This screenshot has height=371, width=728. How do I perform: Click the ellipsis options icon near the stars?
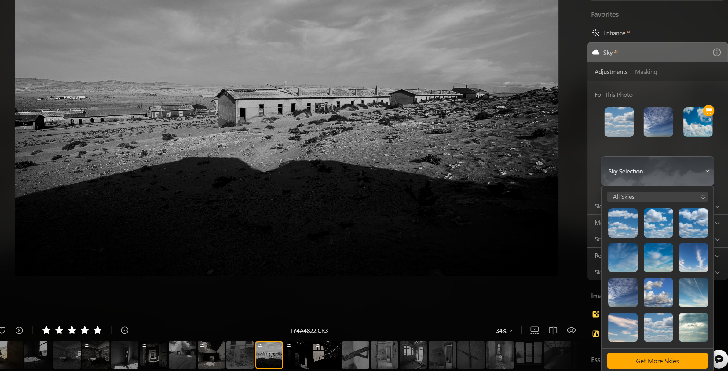click(124, 330)
